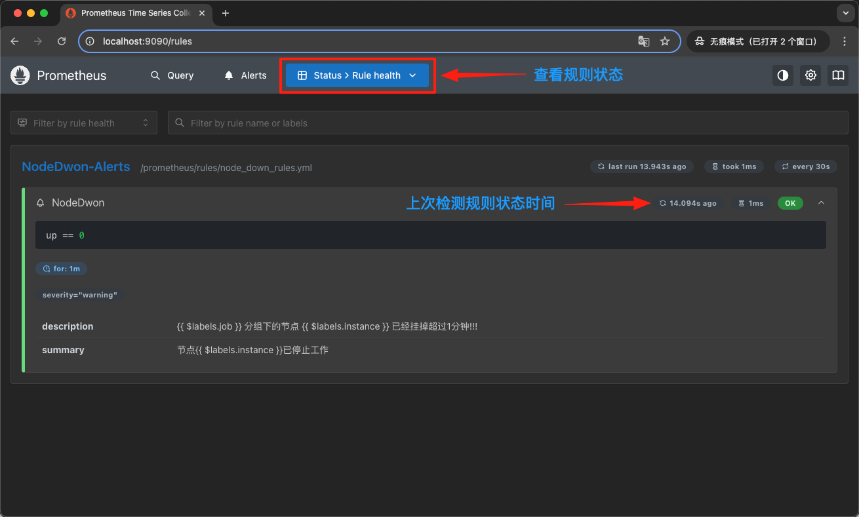Screen dimensions: 859x517
Task: Reload the page with the refresh icon
Action: pos(61,41)
